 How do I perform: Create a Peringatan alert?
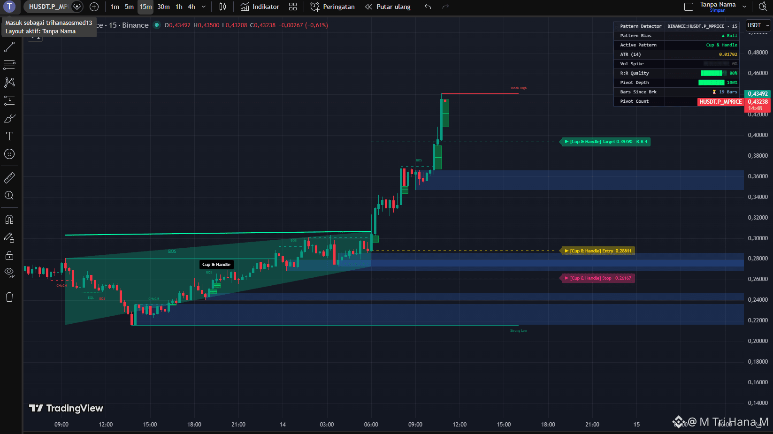pos(332,7)
